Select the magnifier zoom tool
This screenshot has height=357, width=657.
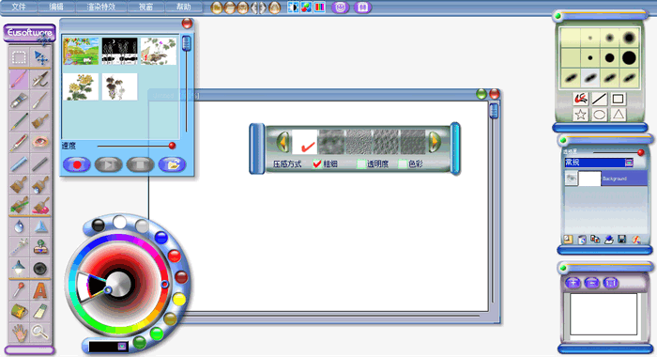click(40, 333)
